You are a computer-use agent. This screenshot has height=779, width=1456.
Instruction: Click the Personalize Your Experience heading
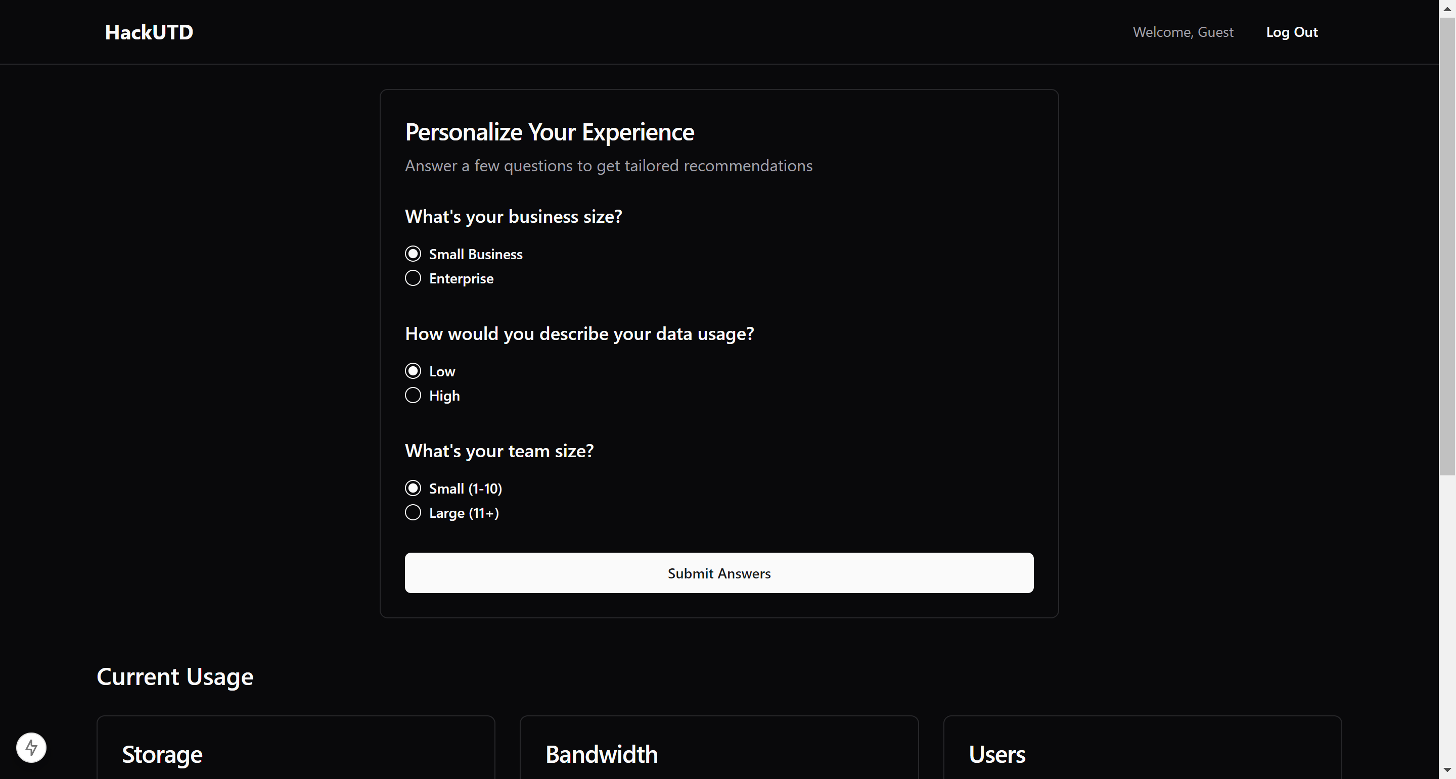[x=550, y=132]
